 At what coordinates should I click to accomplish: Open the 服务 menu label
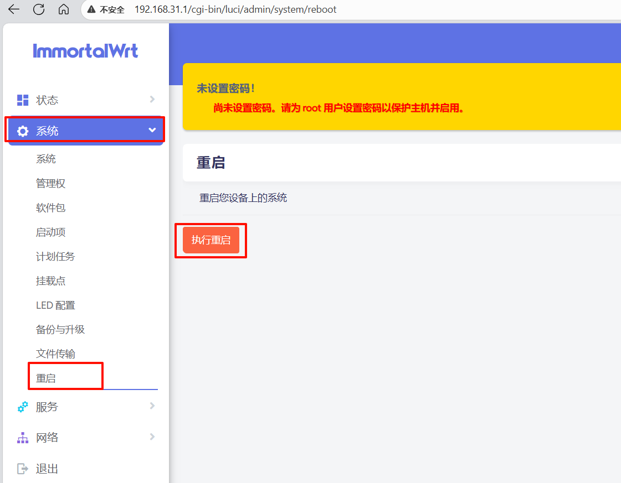click(47, 407)
